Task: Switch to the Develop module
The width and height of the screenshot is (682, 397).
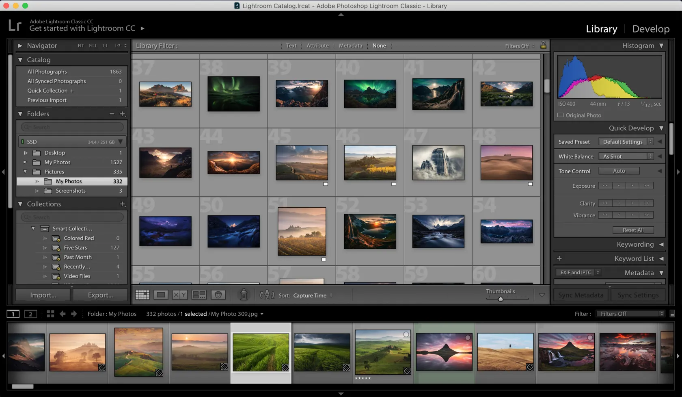Action: pyautogui.click(x=651, y=29)
